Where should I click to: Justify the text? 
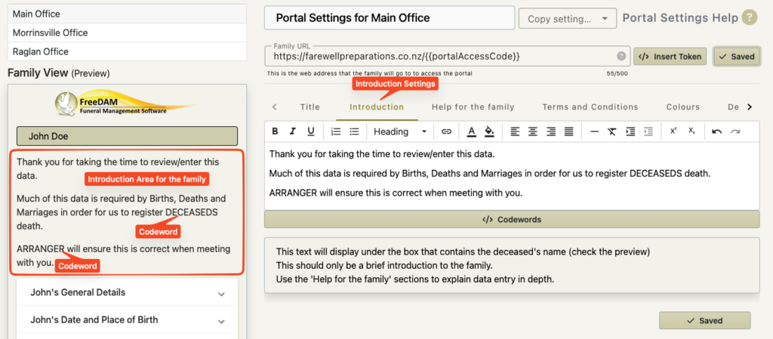[x=569, y=131]
